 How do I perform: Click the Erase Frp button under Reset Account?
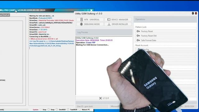165,49
